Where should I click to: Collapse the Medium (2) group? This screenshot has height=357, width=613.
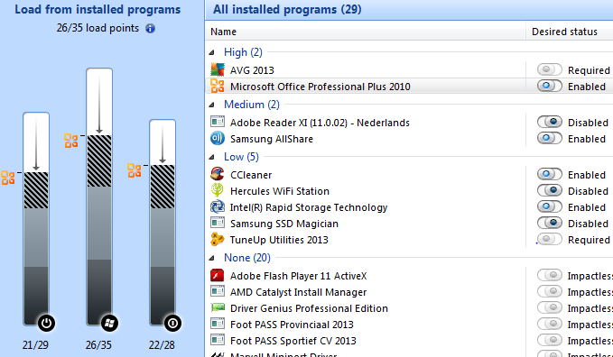[x=212, y=105]
